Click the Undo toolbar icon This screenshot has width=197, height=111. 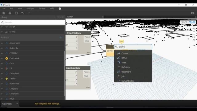click(x=22, y=13)
